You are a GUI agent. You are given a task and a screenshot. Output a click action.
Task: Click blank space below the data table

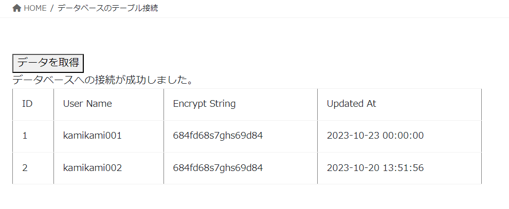point(247,198)
